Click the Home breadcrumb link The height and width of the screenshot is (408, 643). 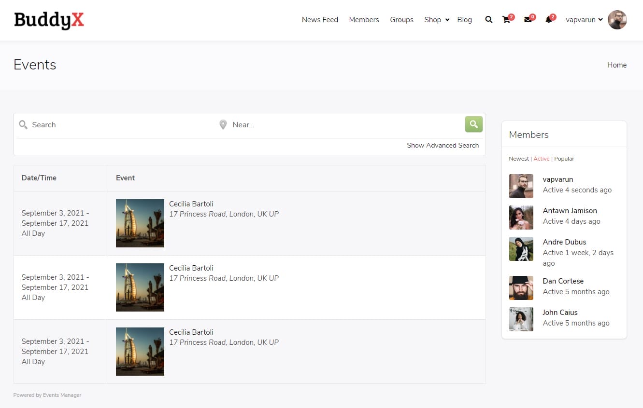coord(616,65)
